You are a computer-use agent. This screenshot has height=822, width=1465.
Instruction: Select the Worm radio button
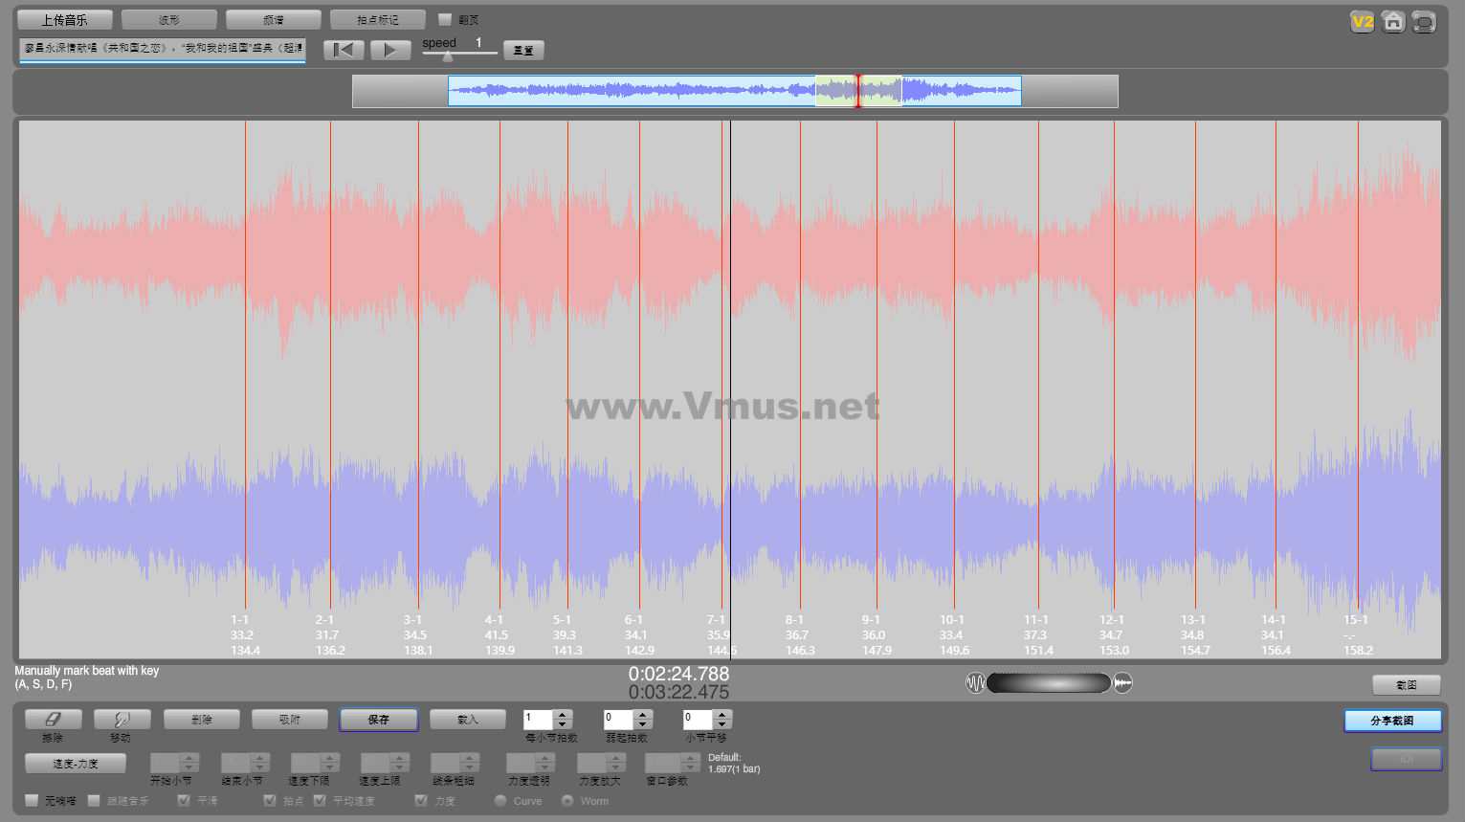(567, 800)
